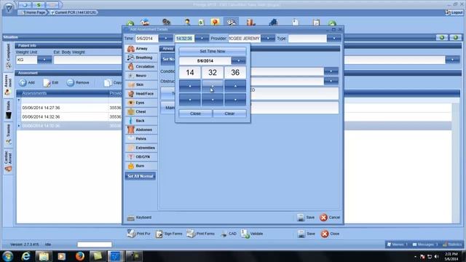Select the OB/GYN assessment category
The image size is (466, 262).
(141, 156)
